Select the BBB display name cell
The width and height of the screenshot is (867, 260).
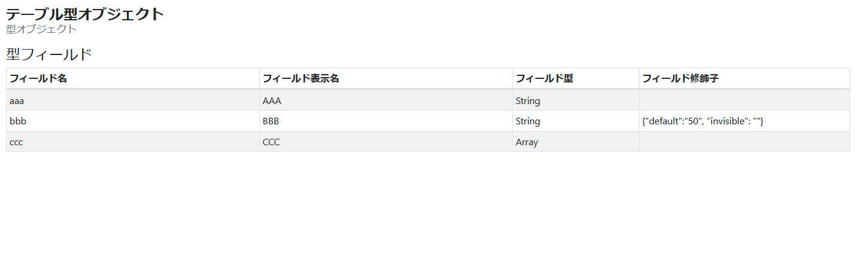coord(271,121)
